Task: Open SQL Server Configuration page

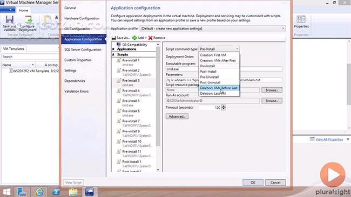Action: [x=83, y=50]
